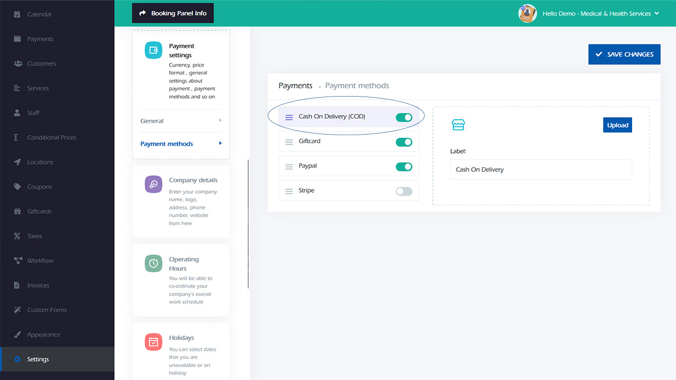The image size is (676, 380).
Task: Click the Coupons tag icon
Action: [17, 187]
